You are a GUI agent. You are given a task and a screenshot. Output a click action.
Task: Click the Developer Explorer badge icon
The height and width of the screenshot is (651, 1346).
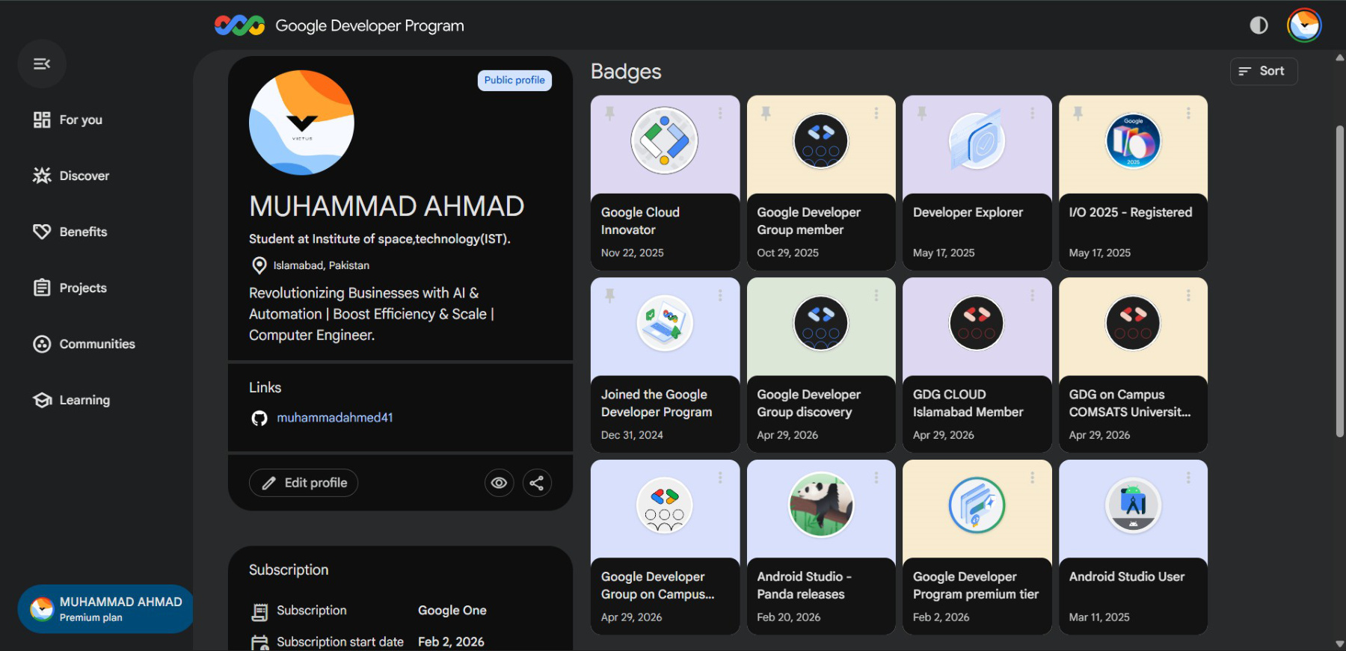tap(977, 141)
